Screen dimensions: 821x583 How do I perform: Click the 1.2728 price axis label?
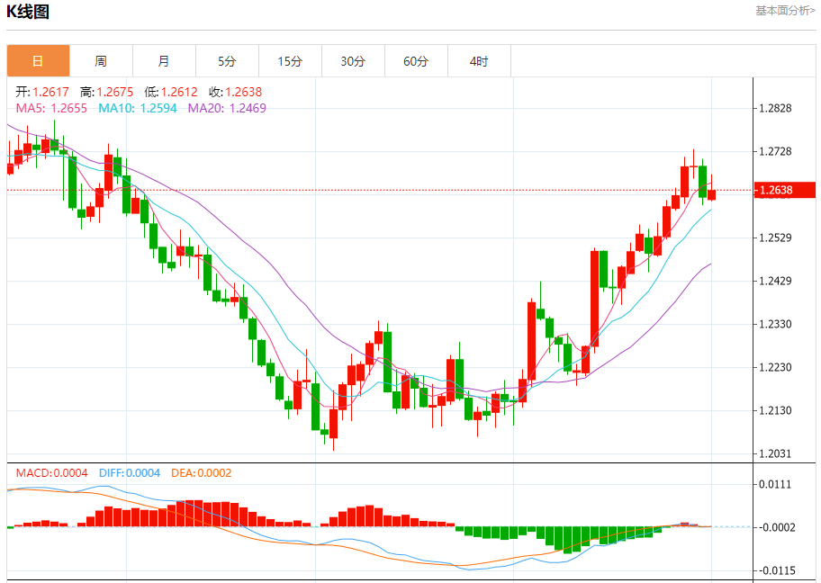point(775,152)
